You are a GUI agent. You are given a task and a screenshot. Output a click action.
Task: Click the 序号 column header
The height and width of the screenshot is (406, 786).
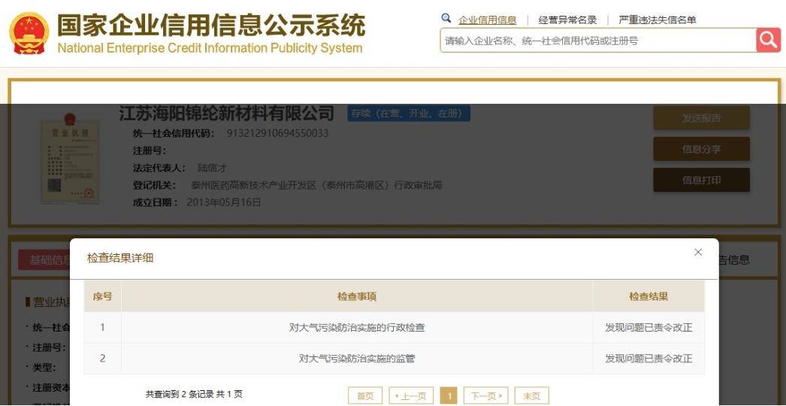(x=102, y=296)
